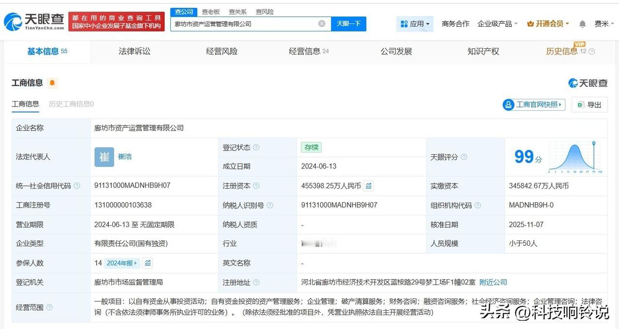
Task: Open the chart icon next to 注册资本 value
Action: [x=368, y=186]
